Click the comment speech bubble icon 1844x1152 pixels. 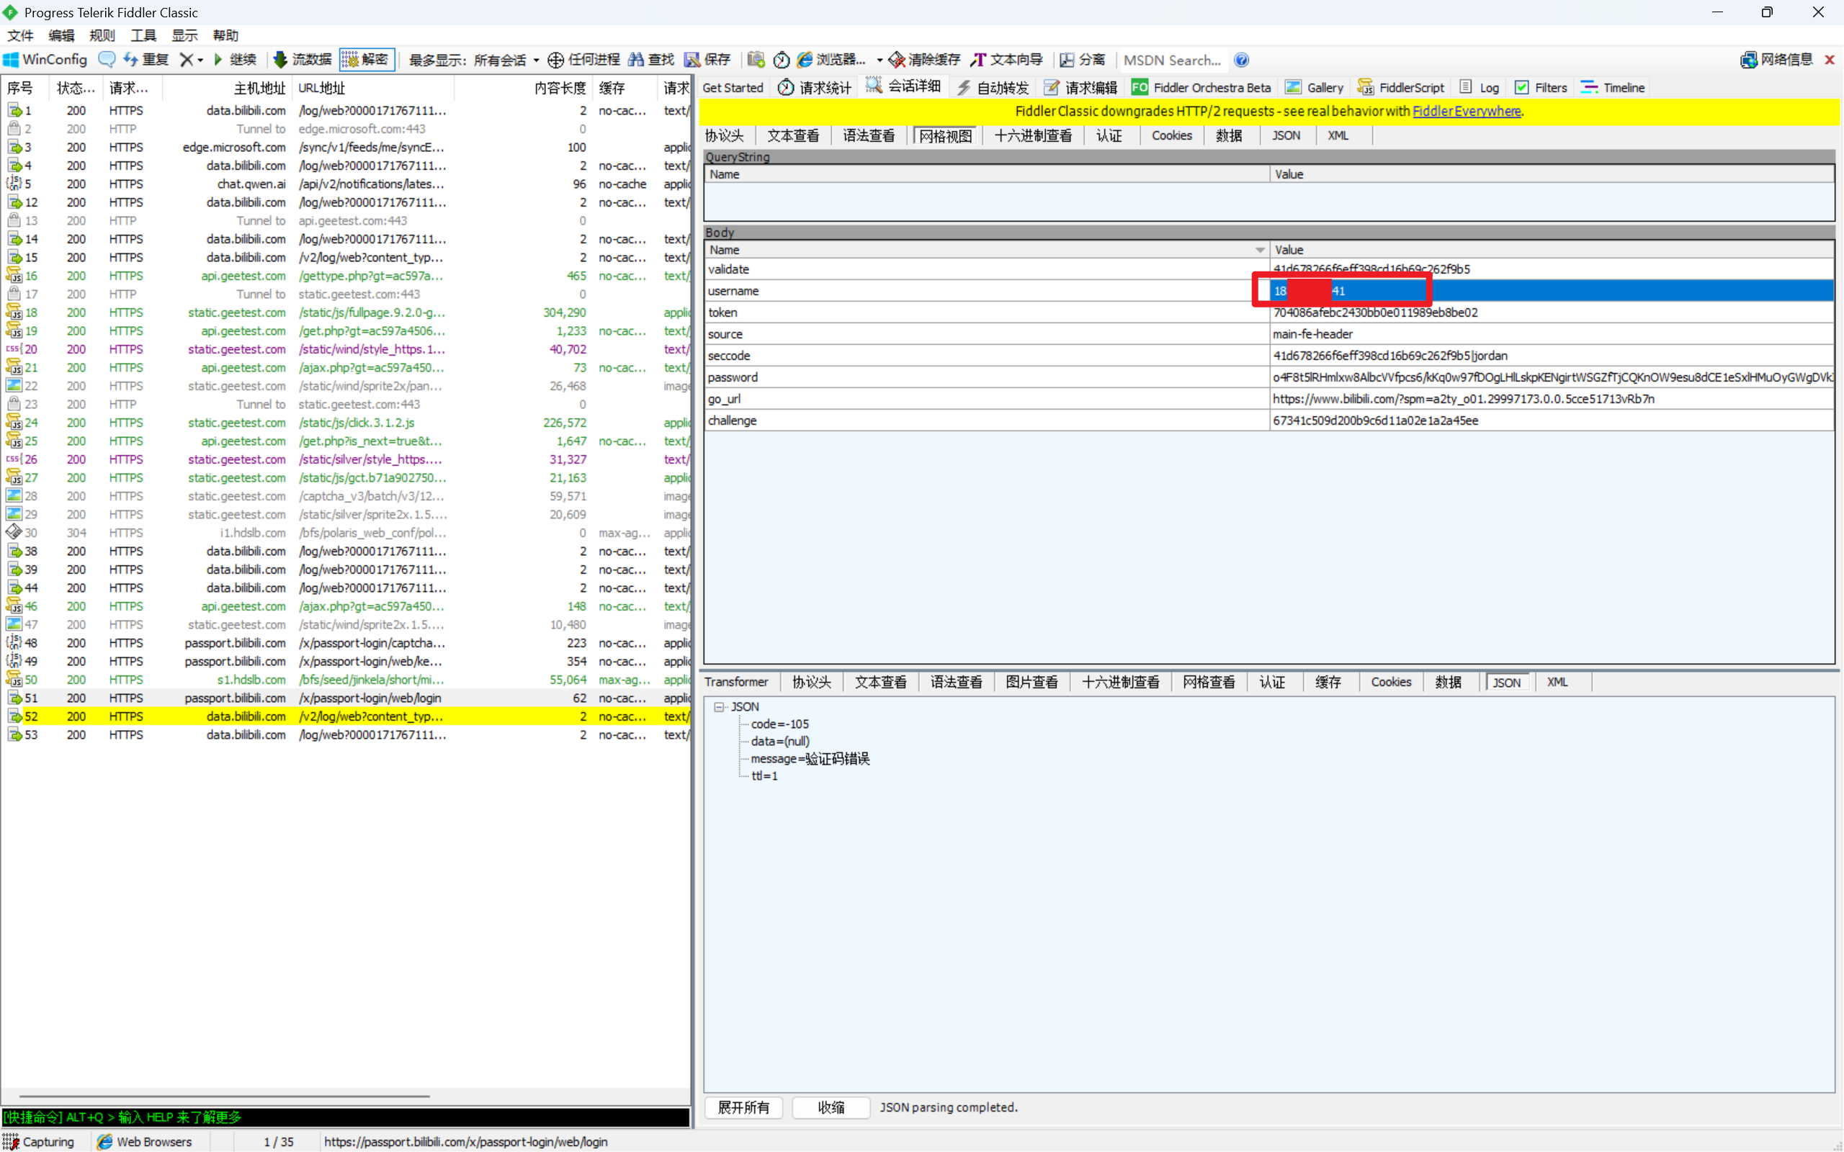click(107, 60)
